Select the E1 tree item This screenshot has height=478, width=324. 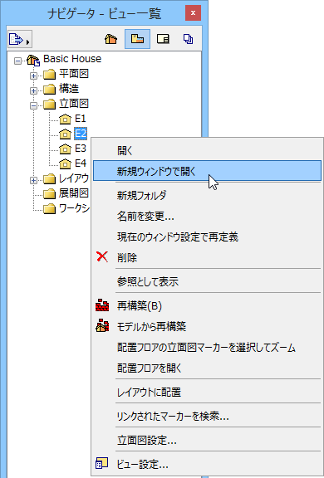[81, 119]
